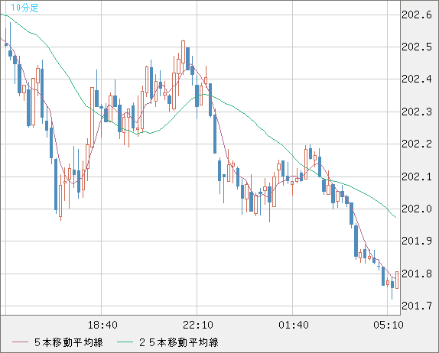
Task: Click the 05:10 time axis label
Action: click(x=389, y=325)
